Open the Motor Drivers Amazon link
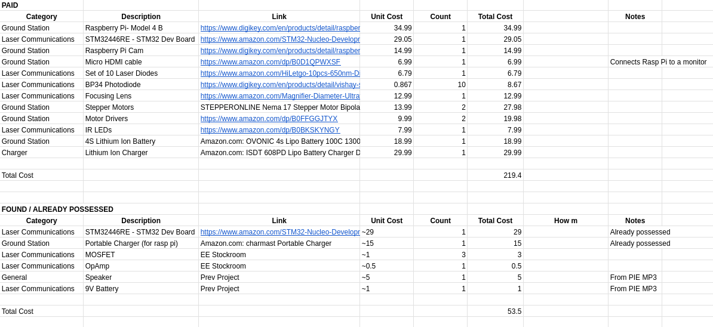The image size is (713, 327). click(269, 119)
